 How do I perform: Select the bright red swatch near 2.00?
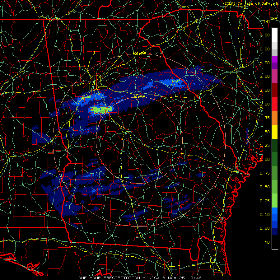click(x=275, y=104)
